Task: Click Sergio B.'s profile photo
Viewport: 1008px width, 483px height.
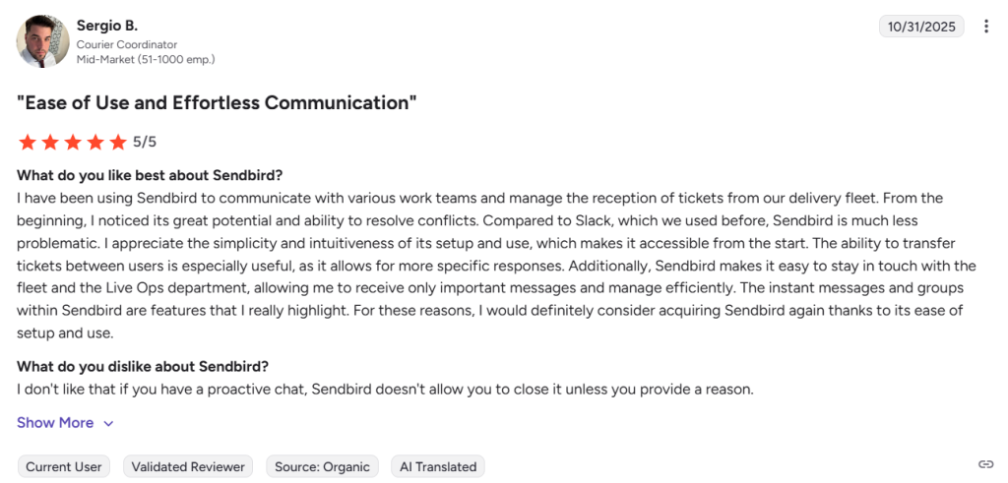Action: [43, 41]
